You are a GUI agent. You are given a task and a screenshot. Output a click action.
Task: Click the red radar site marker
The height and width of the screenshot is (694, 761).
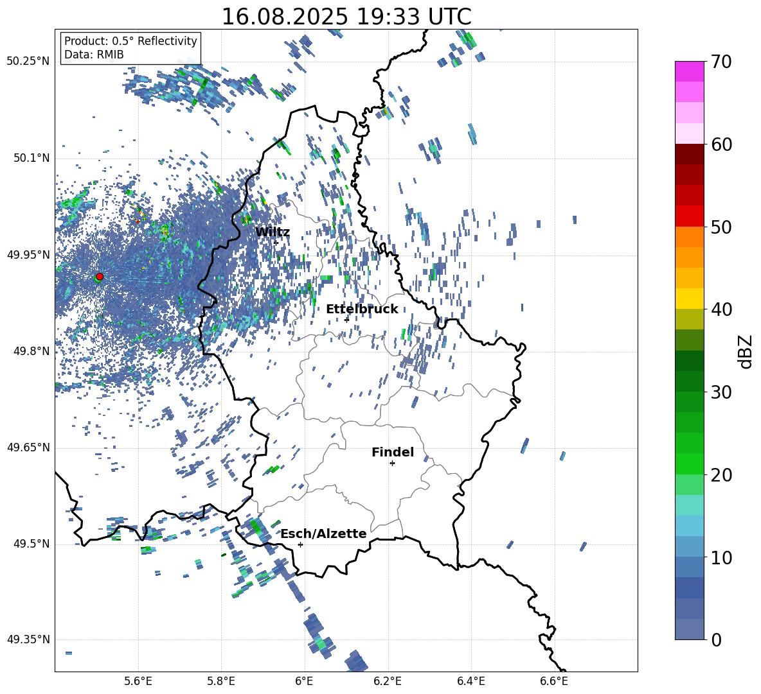pos(100,277)
